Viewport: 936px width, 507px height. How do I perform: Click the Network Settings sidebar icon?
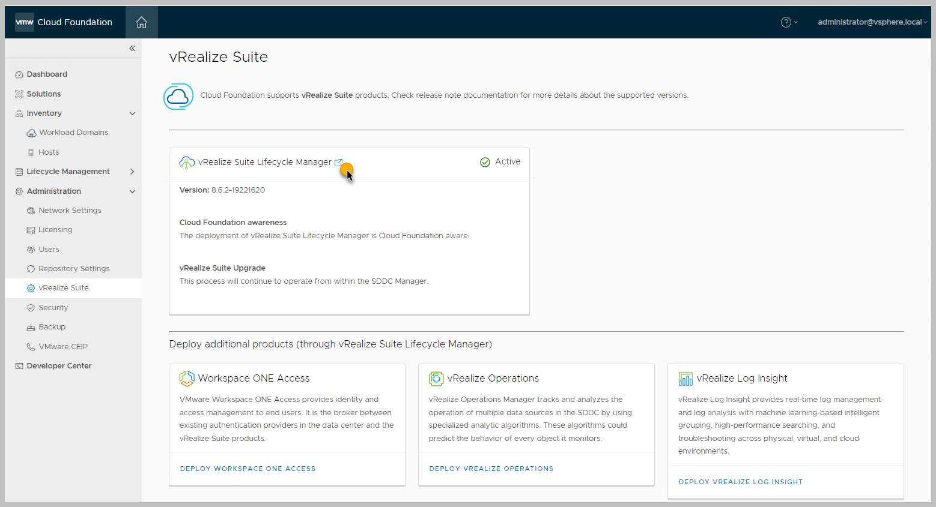pyautogui.click(x=31, y=211)
